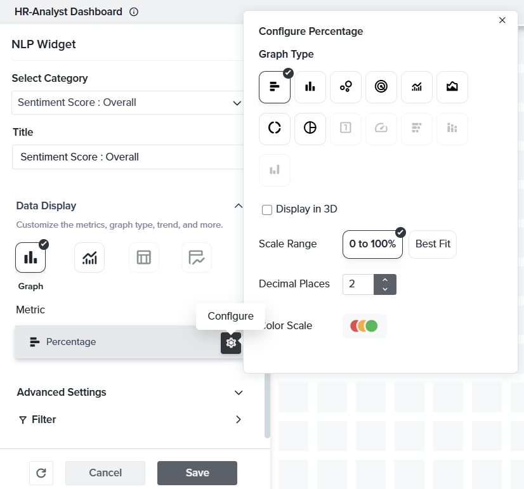Viewport: 524px width, 489px height.
Task: Pick the donut chart graph type
Action: 275,128
